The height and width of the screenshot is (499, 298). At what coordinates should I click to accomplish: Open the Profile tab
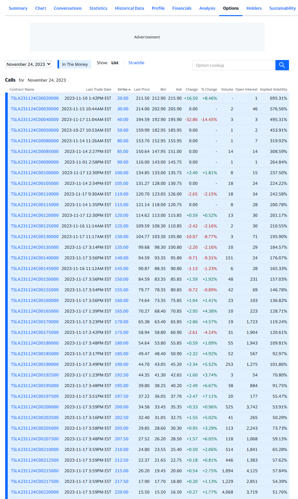(x=158, y=8)
